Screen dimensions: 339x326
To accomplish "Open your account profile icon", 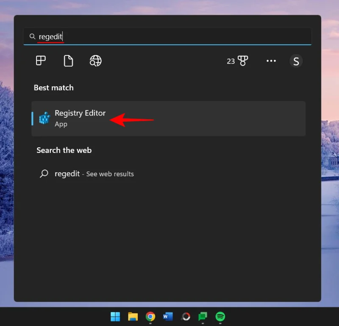I will pos(296,61).
